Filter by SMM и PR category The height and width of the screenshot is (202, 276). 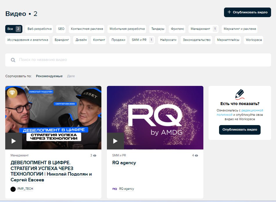point(142,40)
